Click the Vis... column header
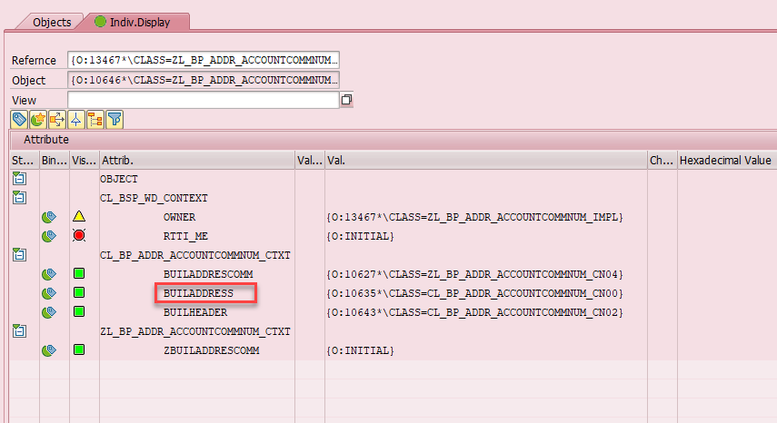 [85, 161]
